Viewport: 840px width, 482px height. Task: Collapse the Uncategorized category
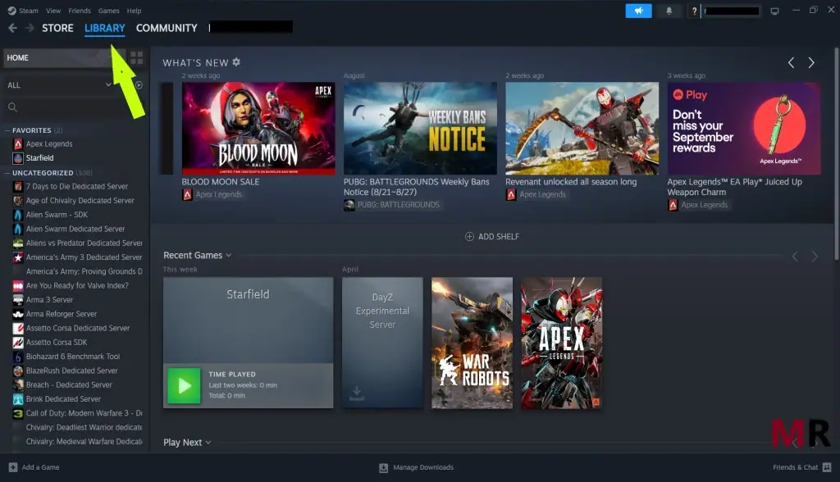coord(7,173)
